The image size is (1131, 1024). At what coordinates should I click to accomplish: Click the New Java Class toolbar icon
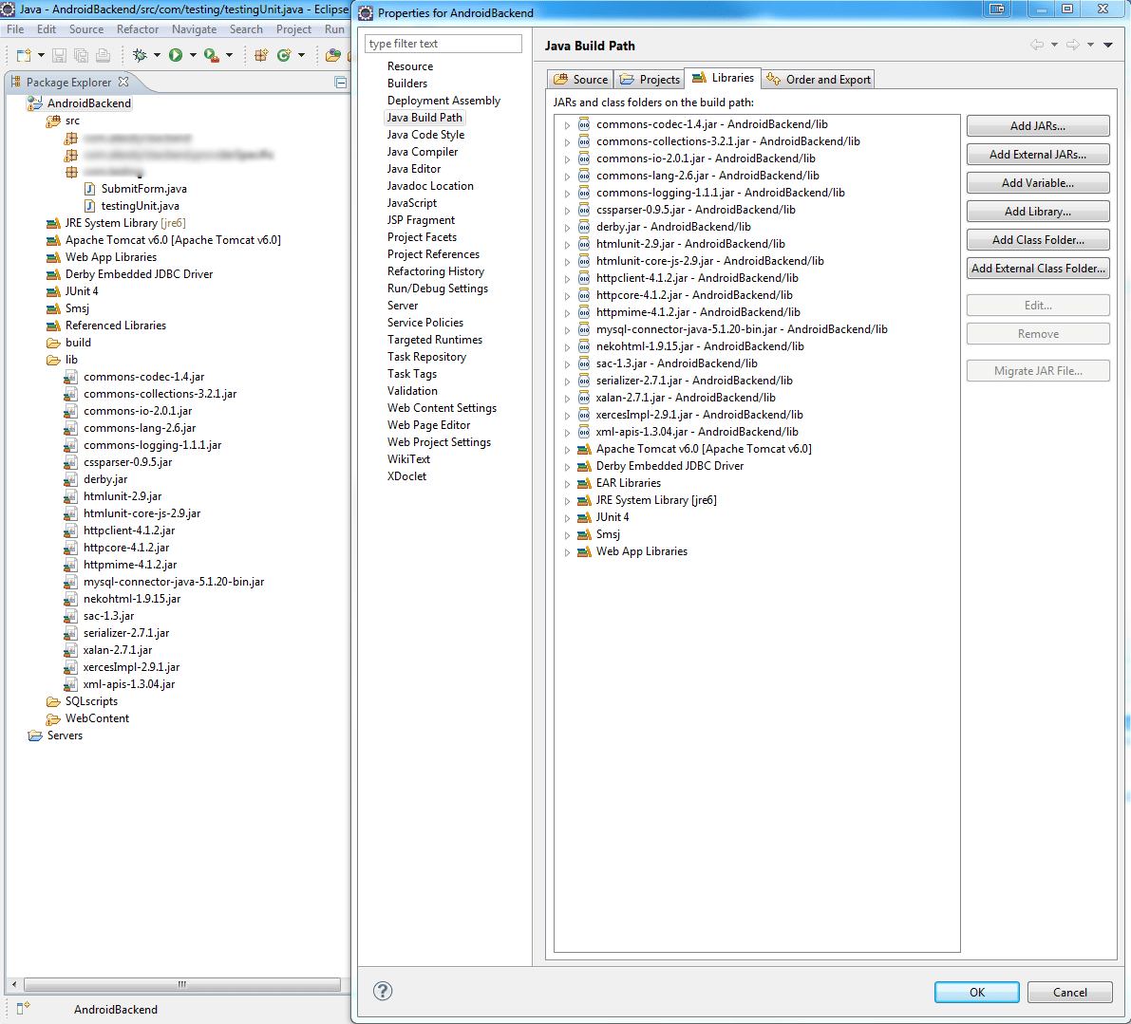point(284,55)
